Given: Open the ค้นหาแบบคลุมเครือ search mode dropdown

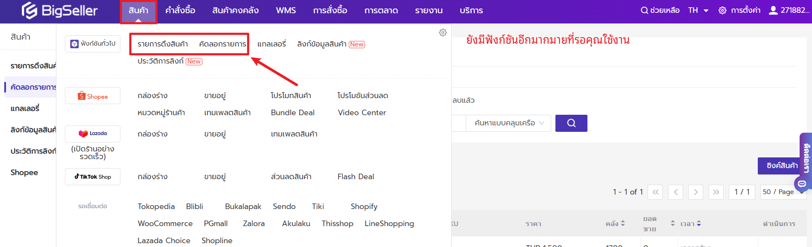Looking at the screenshot, I should (508, 123).
